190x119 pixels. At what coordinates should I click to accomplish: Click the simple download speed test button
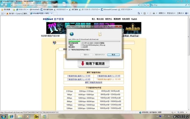coord(94,64)
